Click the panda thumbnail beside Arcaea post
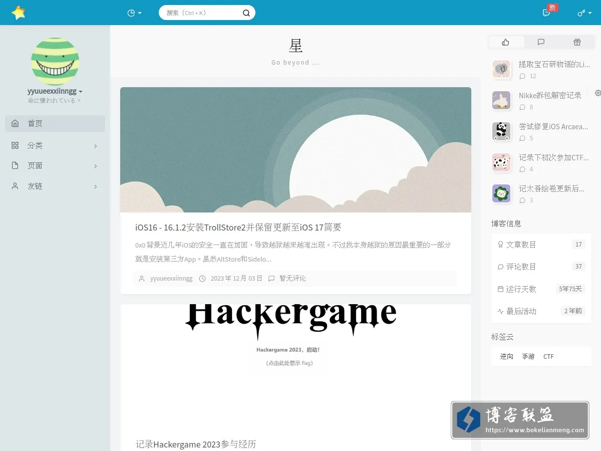This screenshot has width=601, height=451. coord(501,131)
